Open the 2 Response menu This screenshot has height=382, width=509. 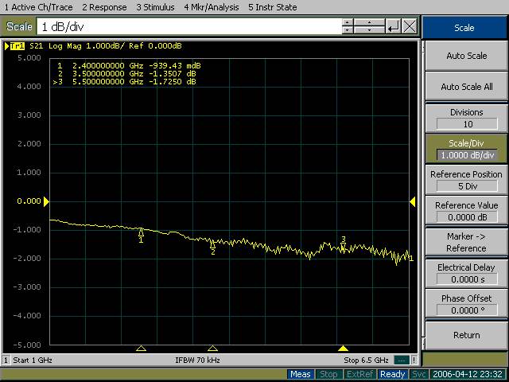click(x=104, y=7)
